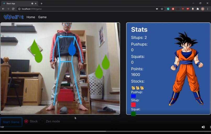Bookmark this page with the star icon
The width and height of the screenshot is (211, 134).
coord(162,9)
